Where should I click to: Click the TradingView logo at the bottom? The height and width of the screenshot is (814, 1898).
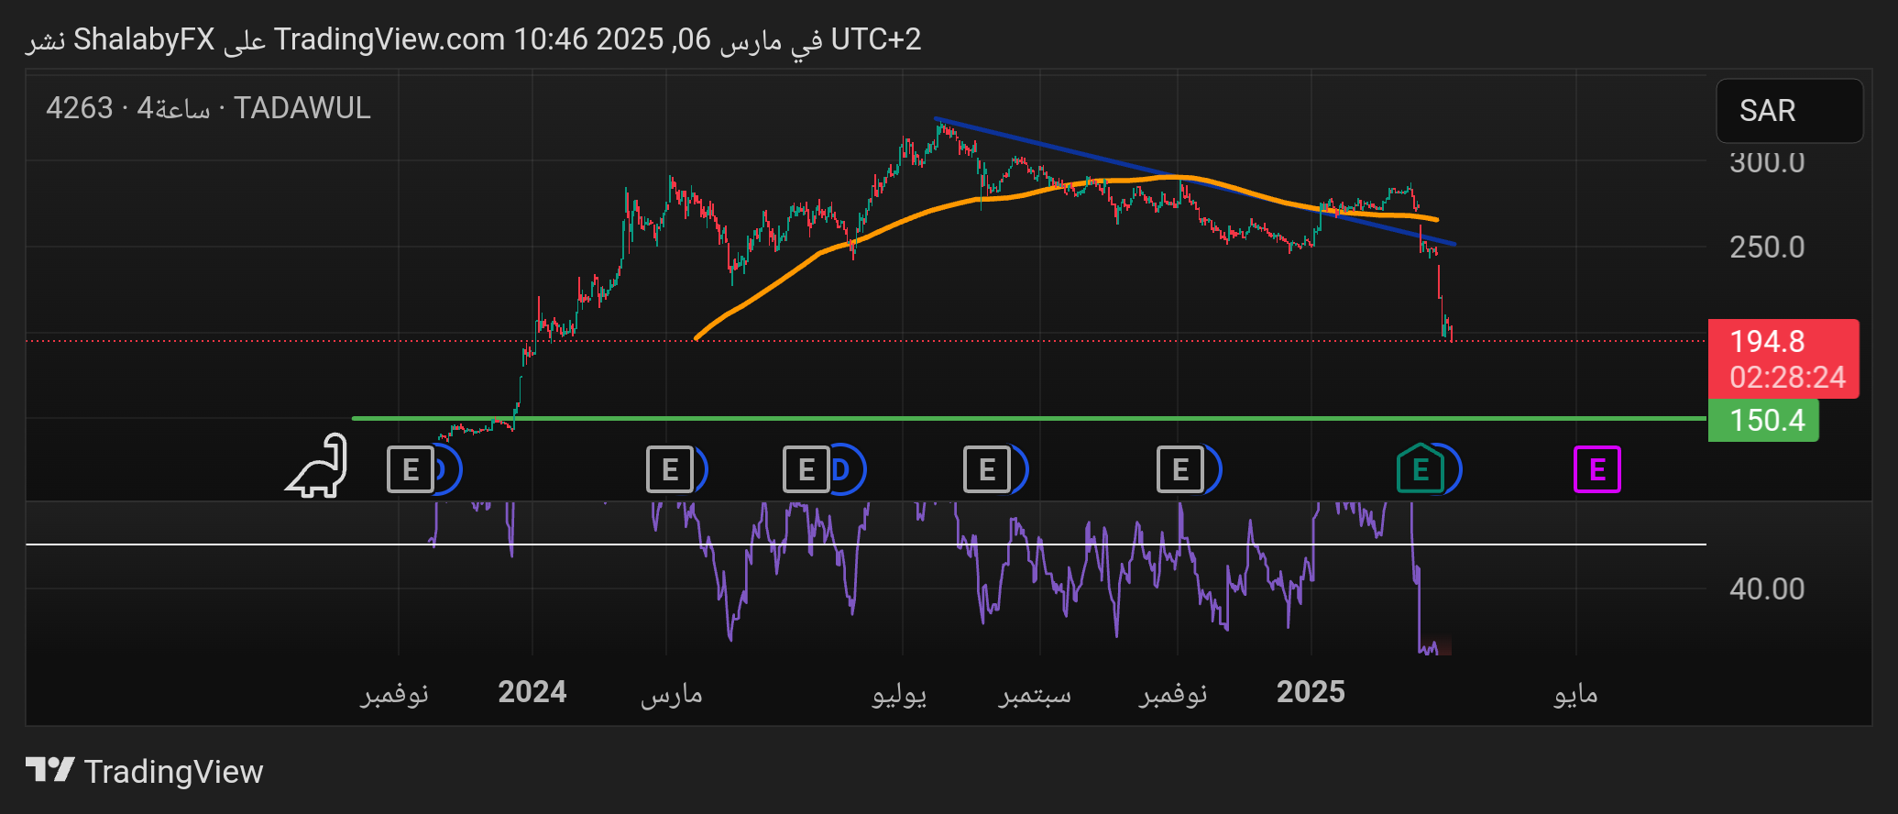(145, 771)
